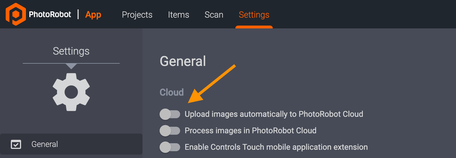Select the General item in settings sidebar
The image size is (456, 158).
coord(45,144)
